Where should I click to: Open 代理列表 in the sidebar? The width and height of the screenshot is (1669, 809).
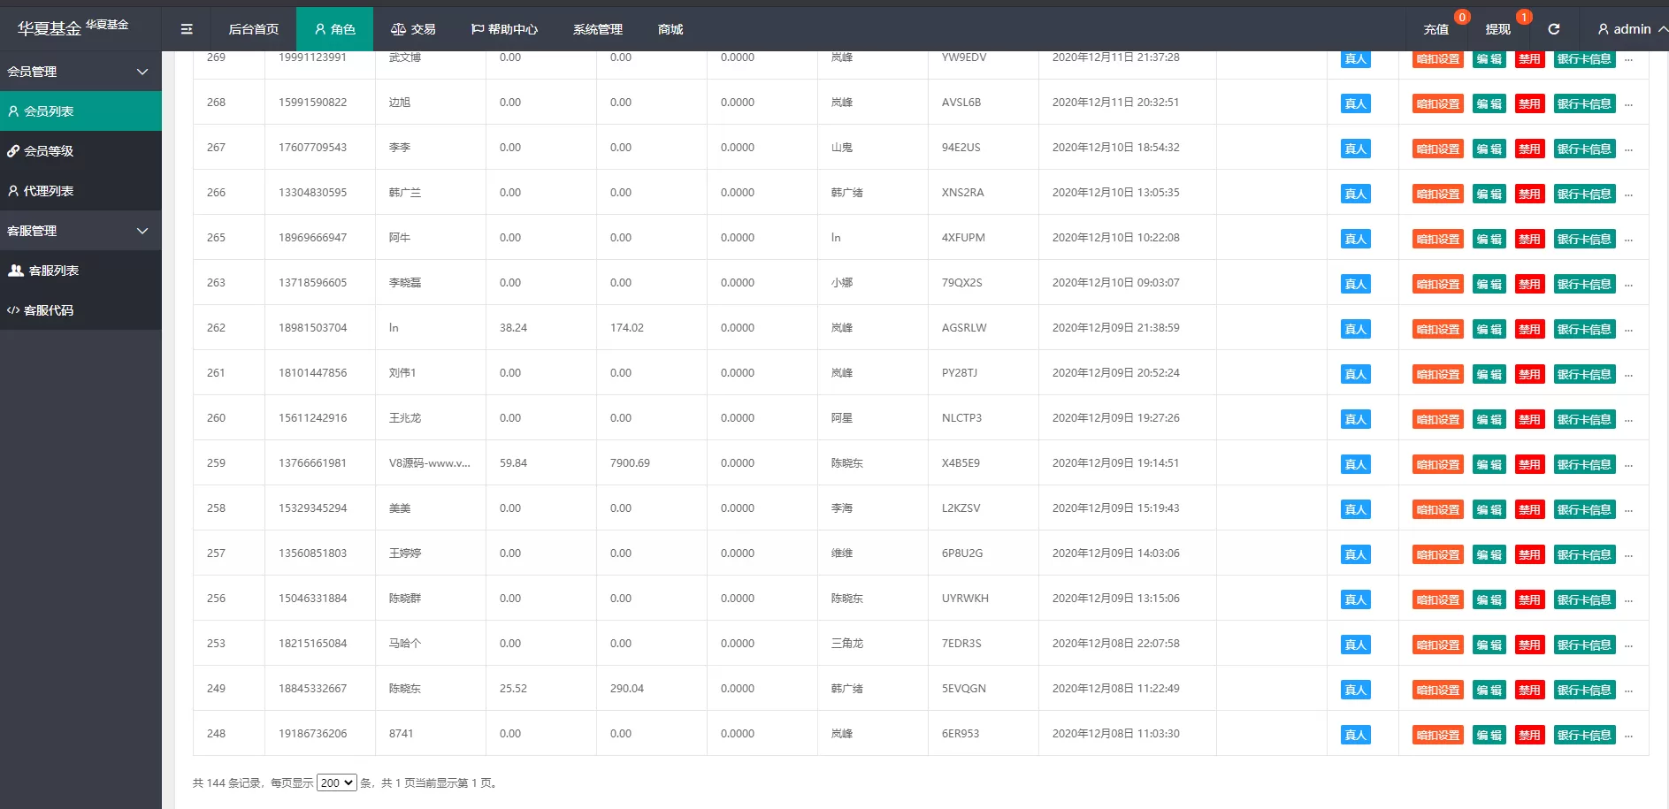(x=49, y=191)
